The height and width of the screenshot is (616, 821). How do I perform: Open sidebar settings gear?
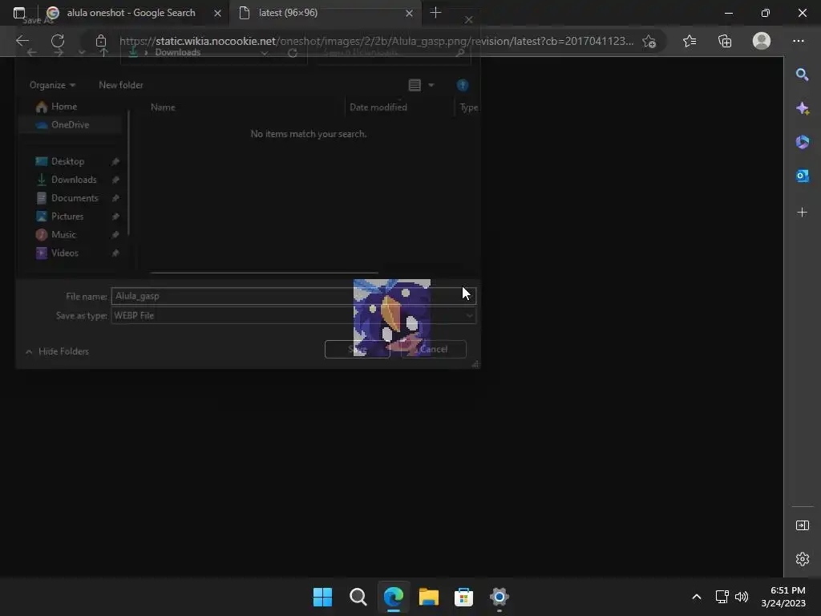802,559
